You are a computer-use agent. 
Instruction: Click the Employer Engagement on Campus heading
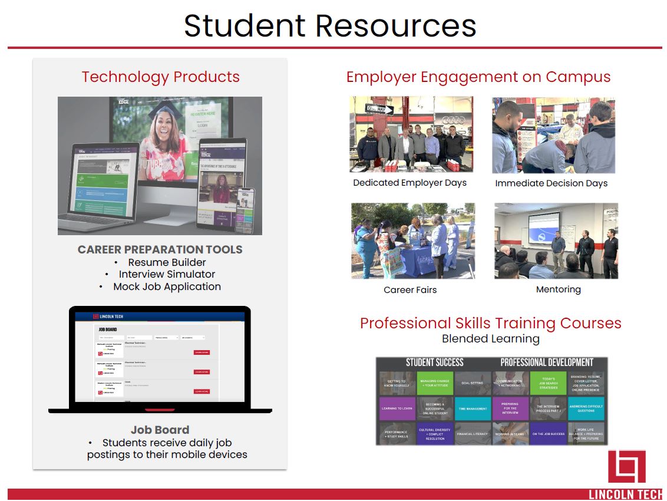478,77
